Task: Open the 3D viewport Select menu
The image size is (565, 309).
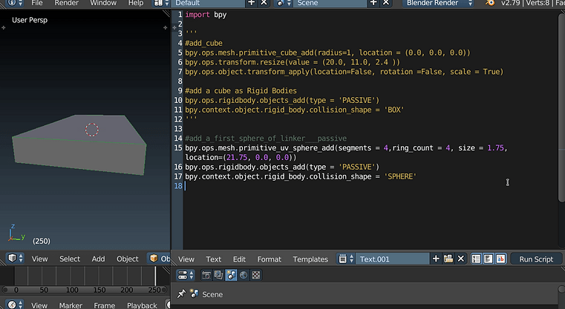Action: point(70,259)
